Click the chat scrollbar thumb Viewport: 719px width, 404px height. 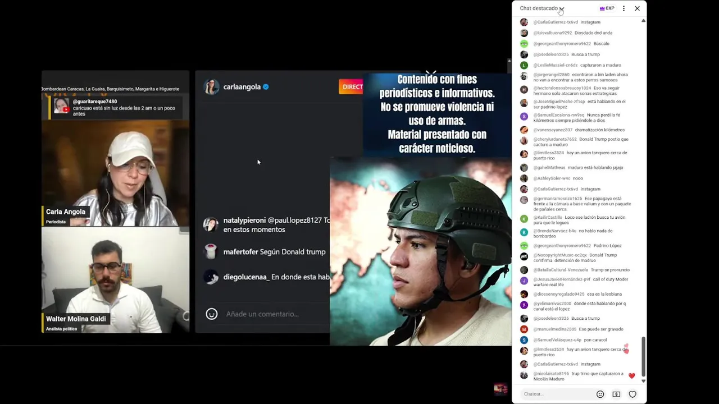click(x=644, y=357)
